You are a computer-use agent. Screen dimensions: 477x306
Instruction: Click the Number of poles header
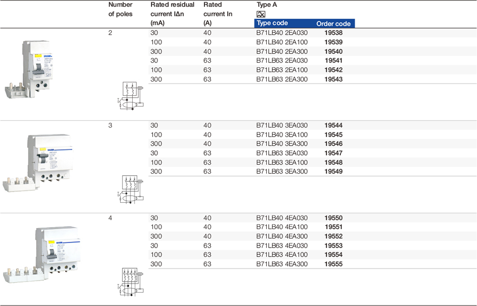coord(121,9)
